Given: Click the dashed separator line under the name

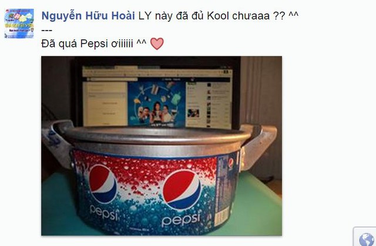Looking at the screenshot, I should point(47,31).
